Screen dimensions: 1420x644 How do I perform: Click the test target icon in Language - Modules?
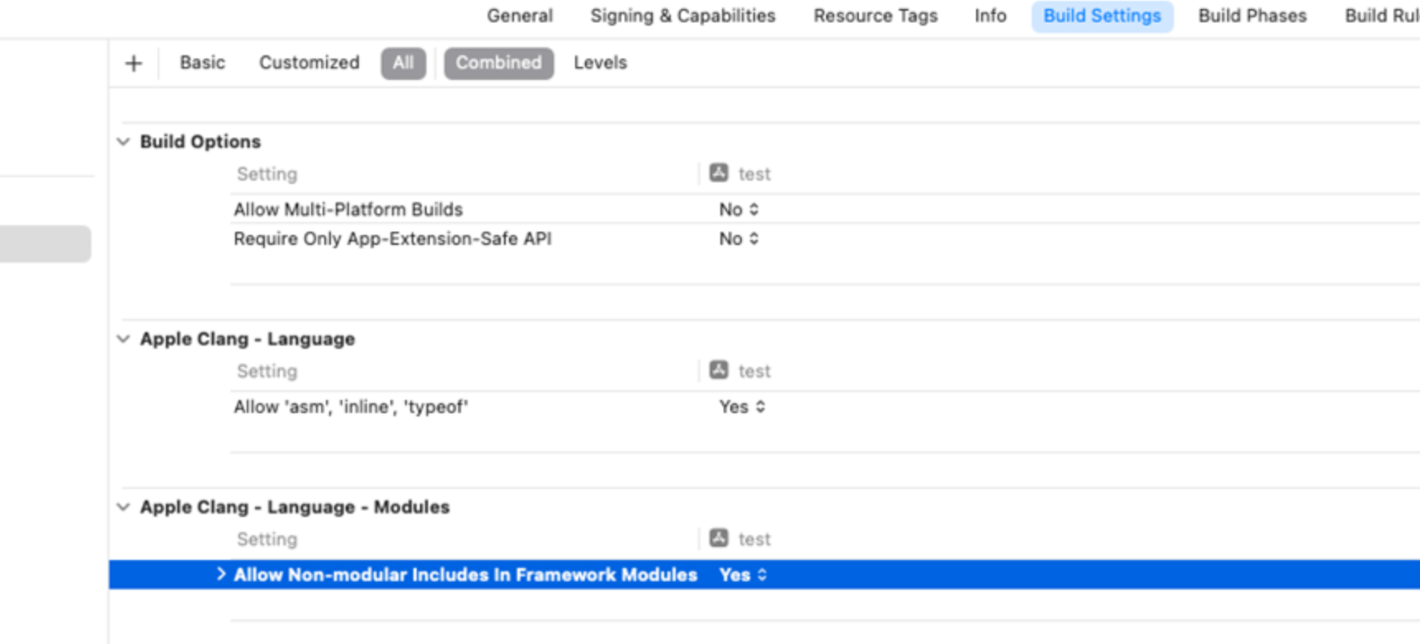tap(719, 538)
